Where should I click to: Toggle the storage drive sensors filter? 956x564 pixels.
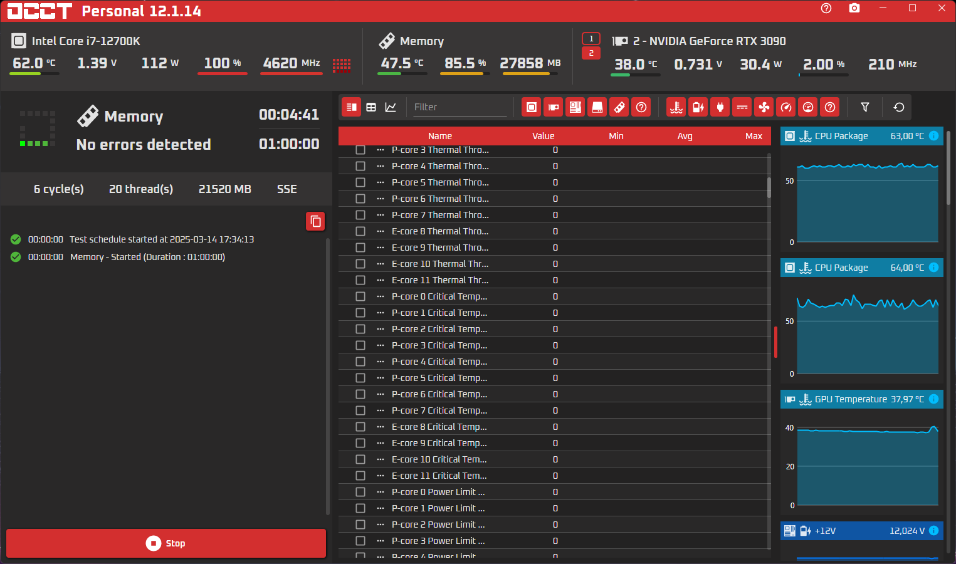click(x=597, y=107)
